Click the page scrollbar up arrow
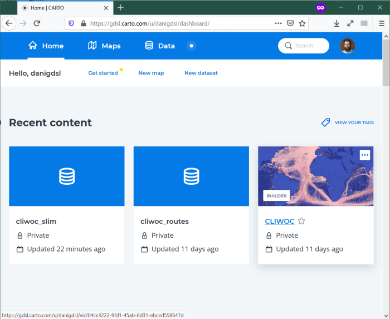This screenshot has width=390, height=319. pos(386,36)
